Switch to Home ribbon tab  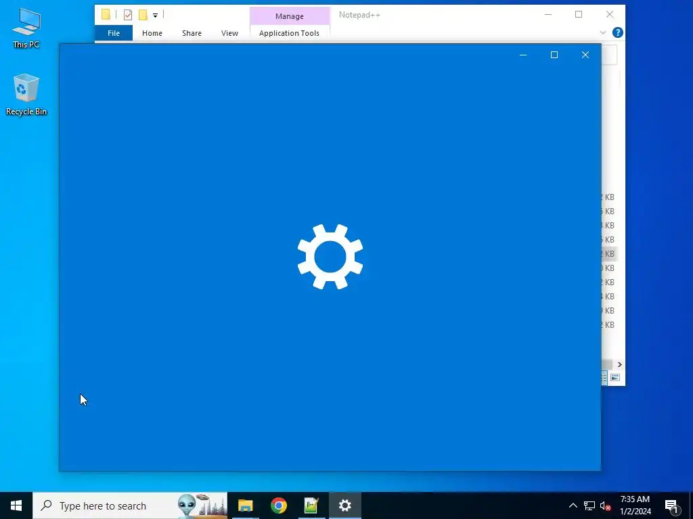[152, 33]
